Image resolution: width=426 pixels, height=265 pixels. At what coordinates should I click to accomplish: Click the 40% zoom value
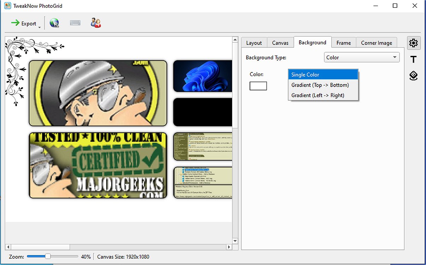pyautogui.click(x=86, y=257)
